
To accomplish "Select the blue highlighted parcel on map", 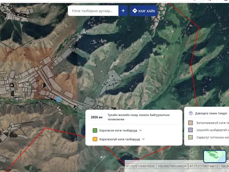I will pos(58,99).
